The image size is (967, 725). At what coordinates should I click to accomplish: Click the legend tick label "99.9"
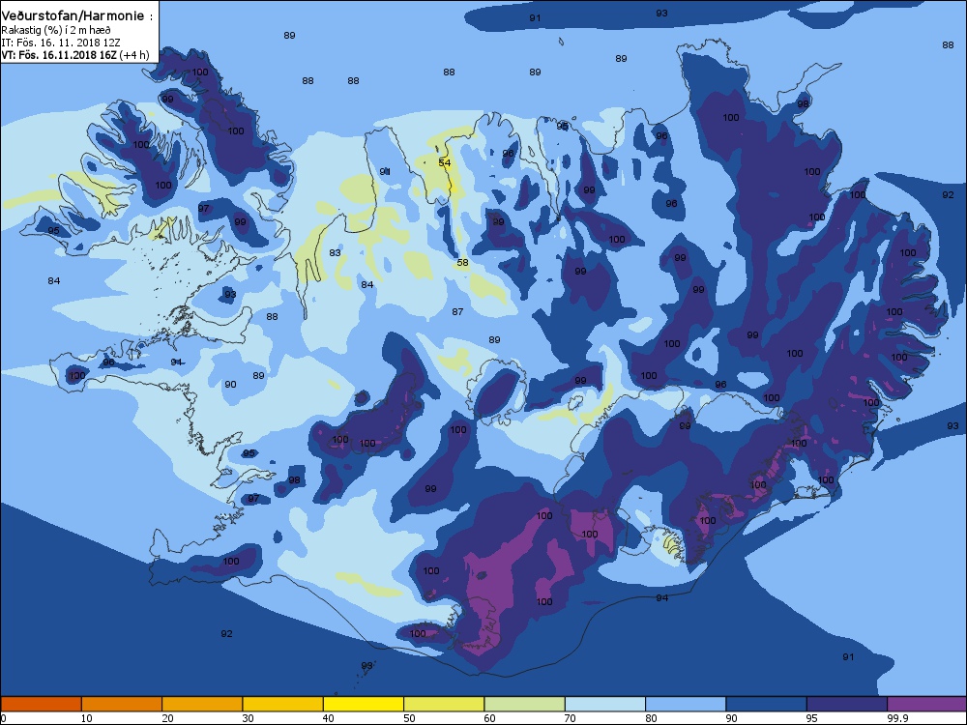pos(896,717)
